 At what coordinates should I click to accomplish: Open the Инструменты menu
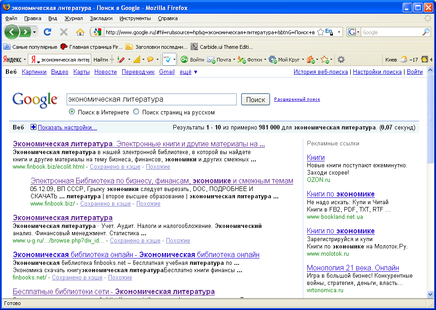click(x=135, y=18)
